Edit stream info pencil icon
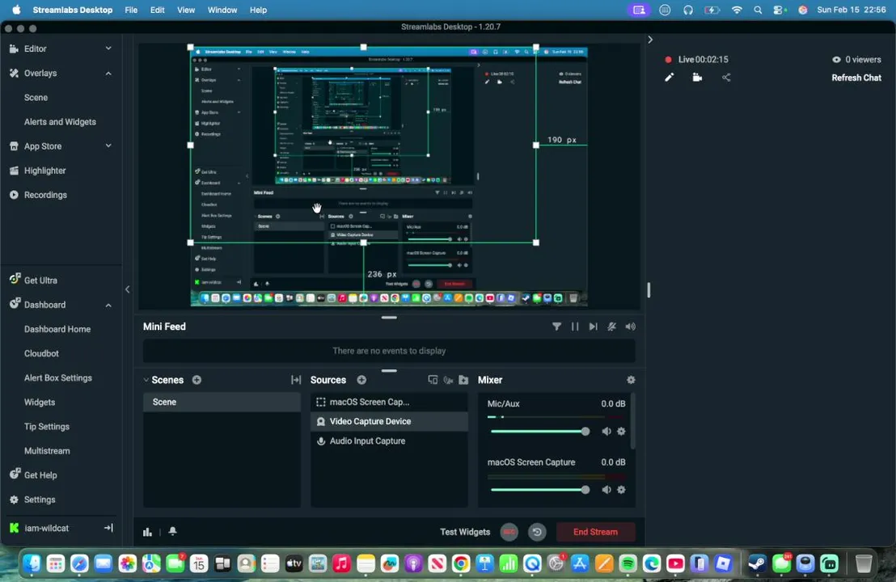896x582 pixels. (x=669, y=77)
